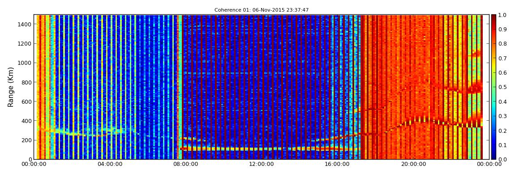Click the 0.4 label on the colorbar
Image resolution: width=515 pixels, height=182 pixels.
pyautogui.click(x=503, y=102)
